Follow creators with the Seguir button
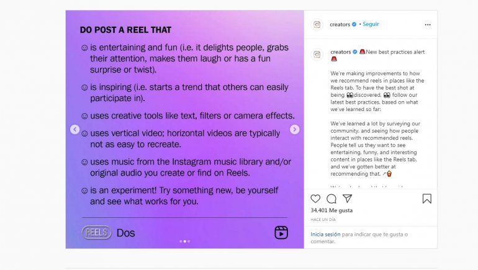Screen dimensions: 478x270 tap(371, 24)
